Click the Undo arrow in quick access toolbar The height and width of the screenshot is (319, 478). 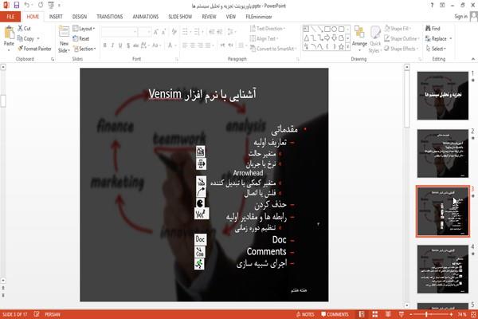[27, 6]
